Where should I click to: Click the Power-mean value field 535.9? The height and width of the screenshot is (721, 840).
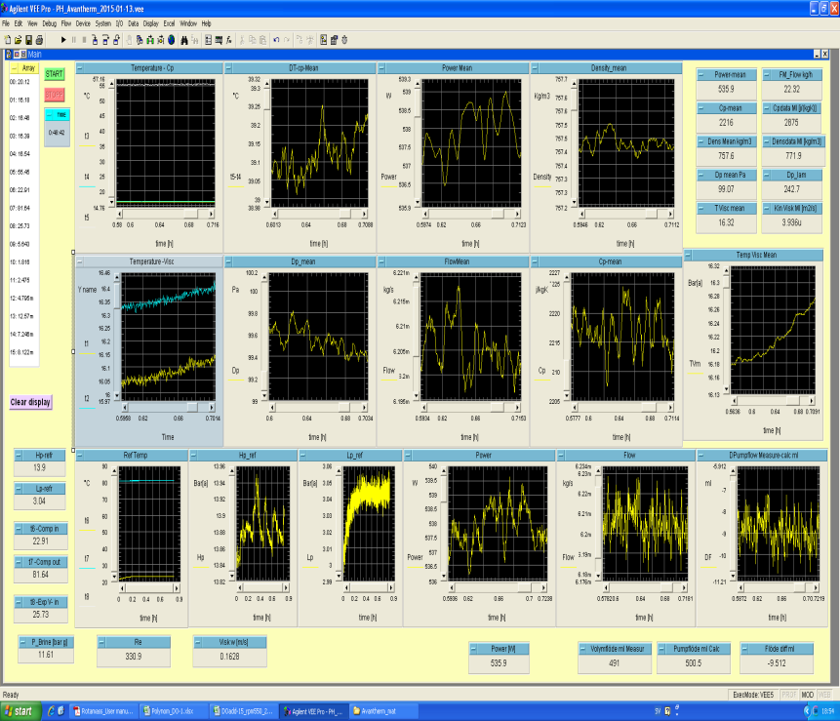727,90
